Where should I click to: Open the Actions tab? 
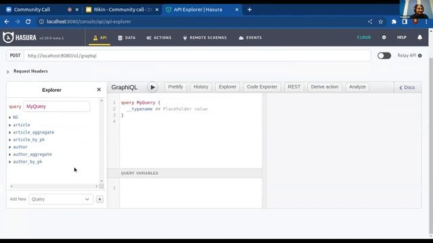(x=159, y=38)
